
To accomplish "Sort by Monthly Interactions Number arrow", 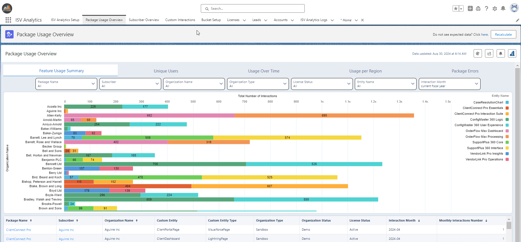I will pos(486,221).
